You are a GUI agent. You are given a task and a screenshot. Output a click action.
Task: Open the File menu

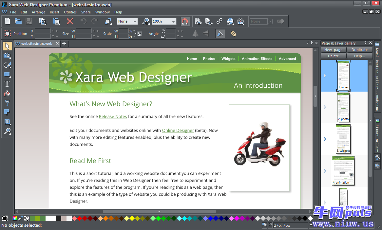pos(13,12)
